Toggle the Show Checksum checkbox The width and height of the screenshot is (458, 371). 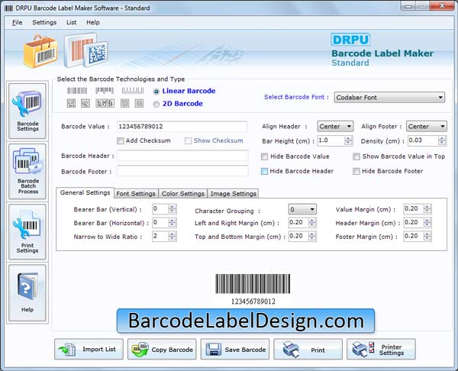[188, 140]
